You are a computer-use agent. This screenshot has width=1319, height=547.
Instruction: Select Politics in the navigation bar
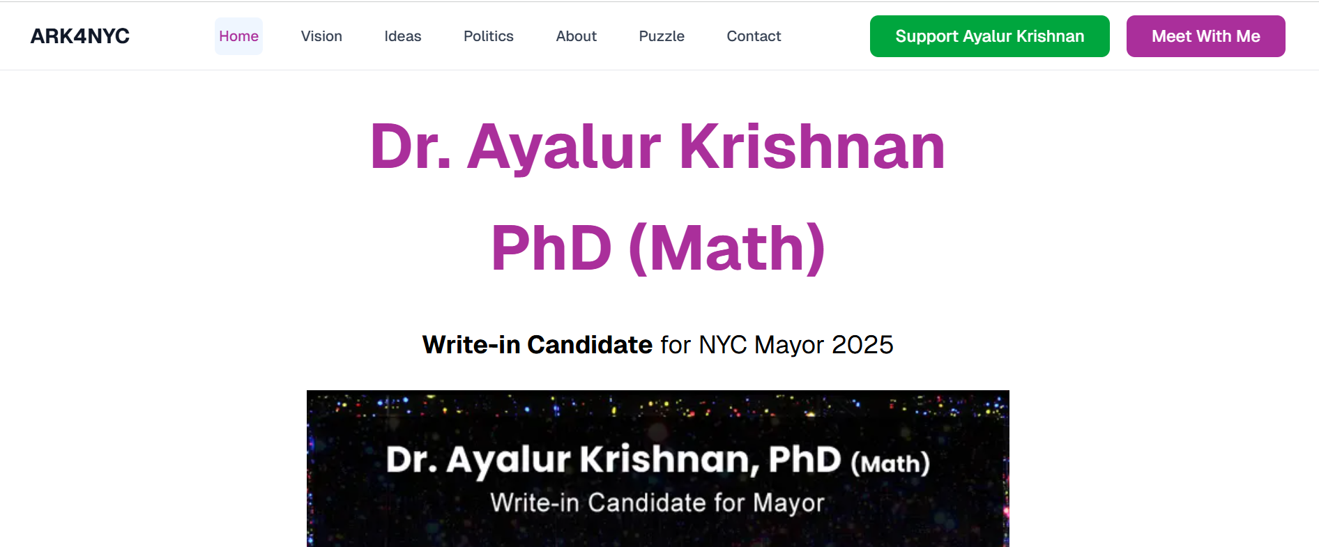[x=489, y=36]
